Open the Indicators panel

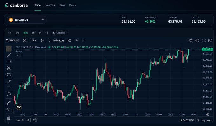pos(57,41)
